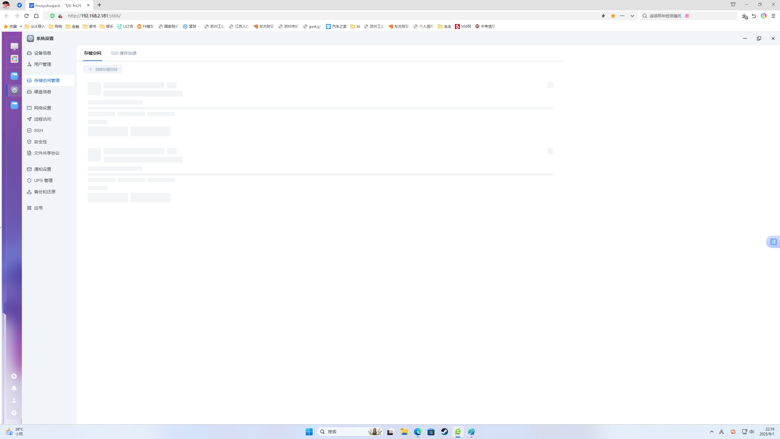Click the browser bookmark star icon
780x439 pixels.
pos(613,16)
